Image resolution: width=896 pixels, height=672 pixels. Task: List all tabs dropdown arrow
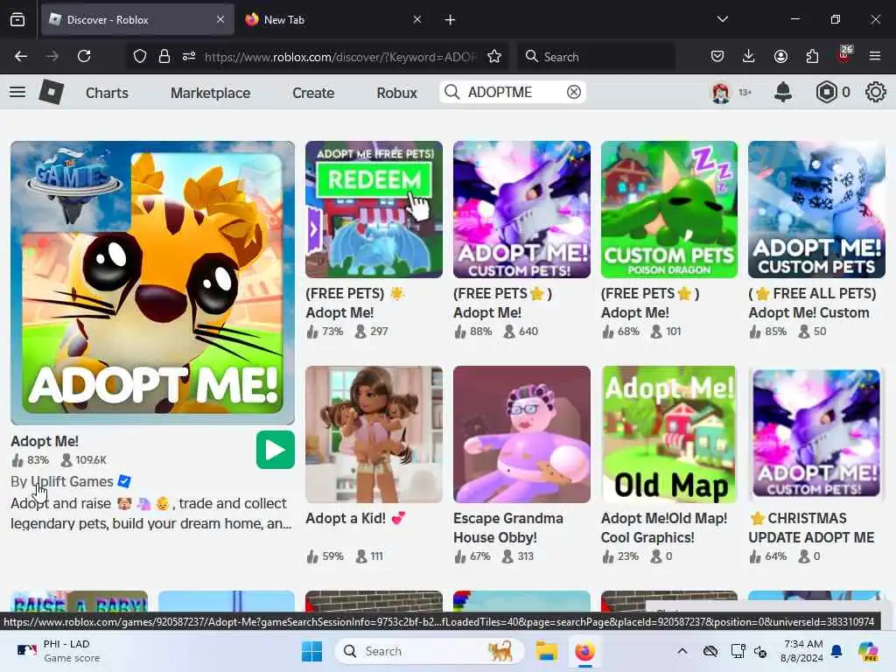click(x=723, y=19)
